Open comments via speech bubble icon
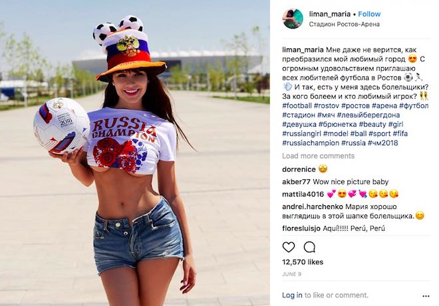The image size is (439, 306). (x=309, y=248)
